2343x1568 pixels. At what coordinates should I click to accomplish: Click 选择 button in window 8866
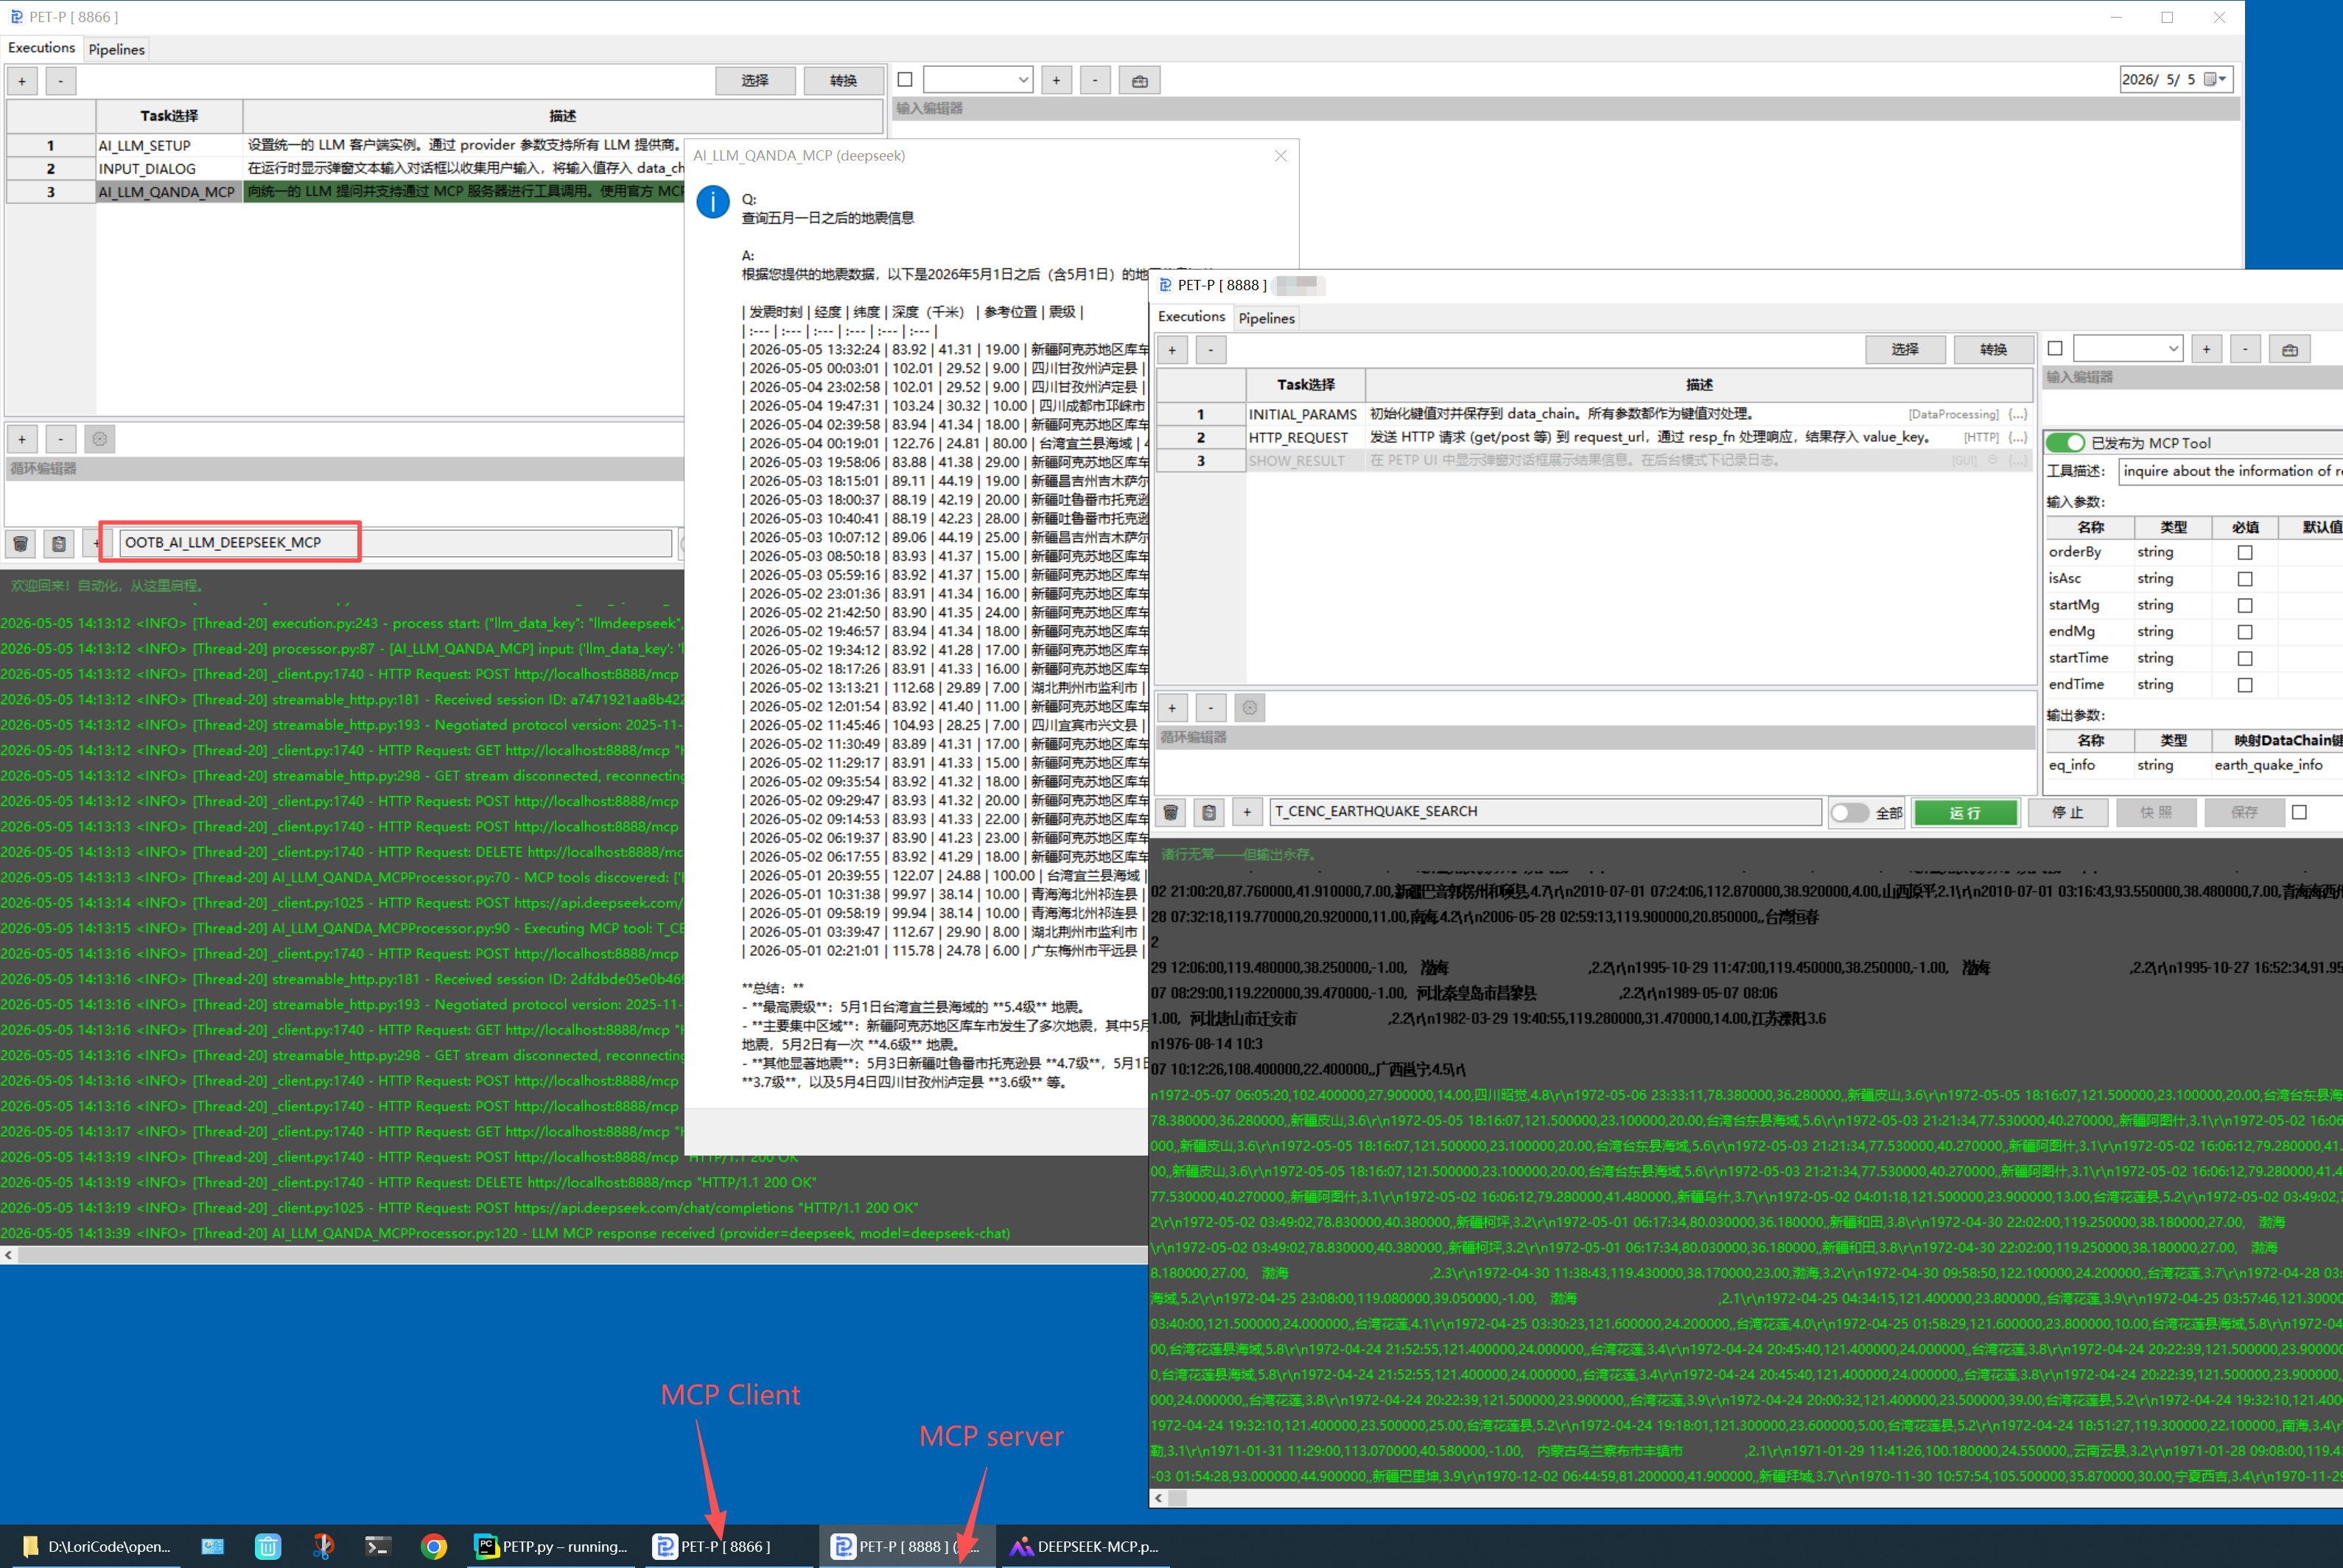(755, 81)
